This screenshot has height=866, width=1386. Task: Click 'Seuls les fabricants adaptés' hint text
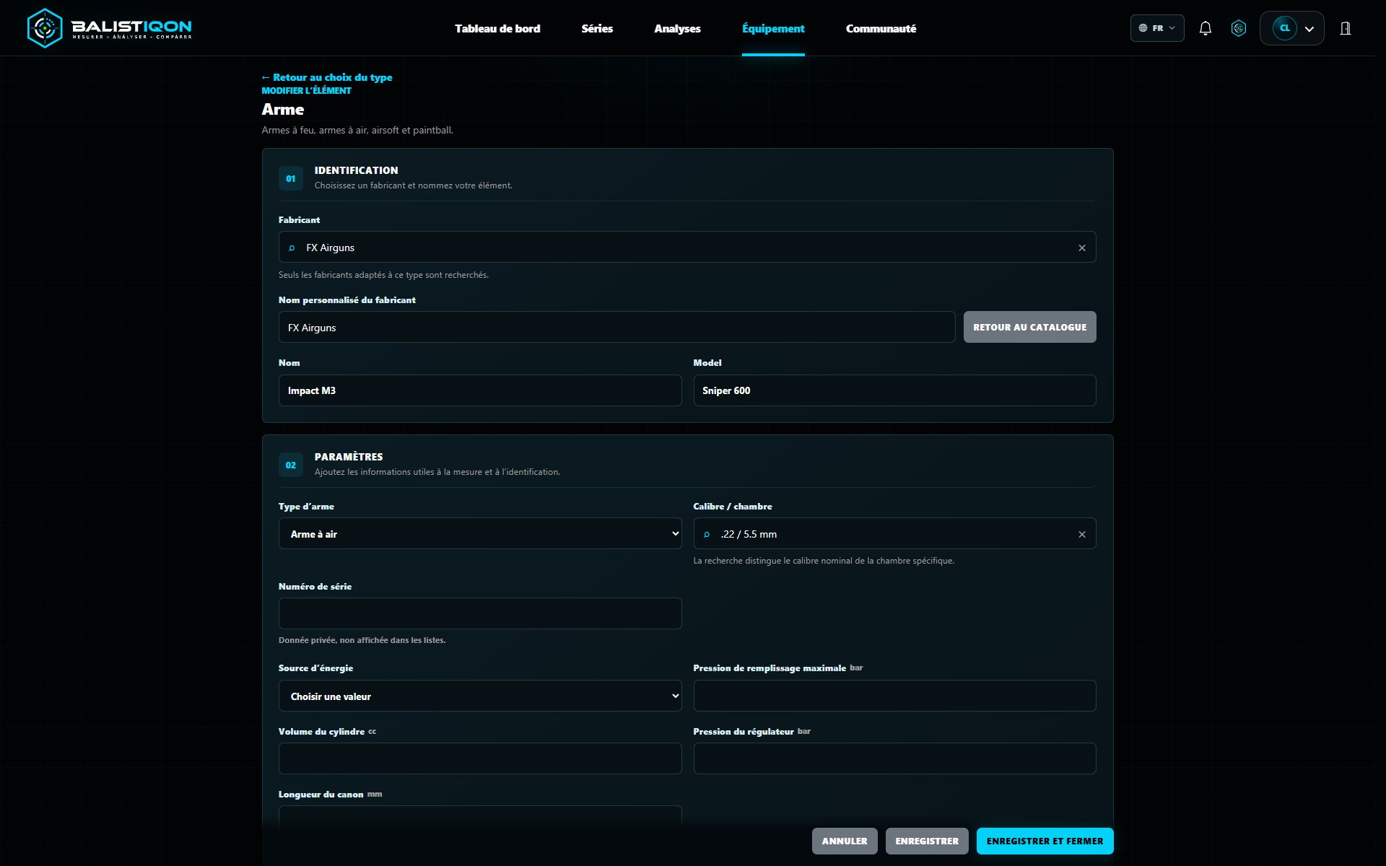click(x=383, y=275)
